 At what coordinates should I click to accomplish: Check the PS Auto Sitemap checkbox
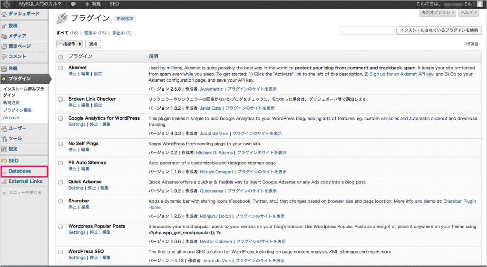click(60, 163)
